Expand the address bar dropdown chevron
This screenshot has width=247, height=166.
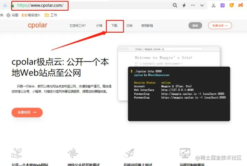pos(202,5)
